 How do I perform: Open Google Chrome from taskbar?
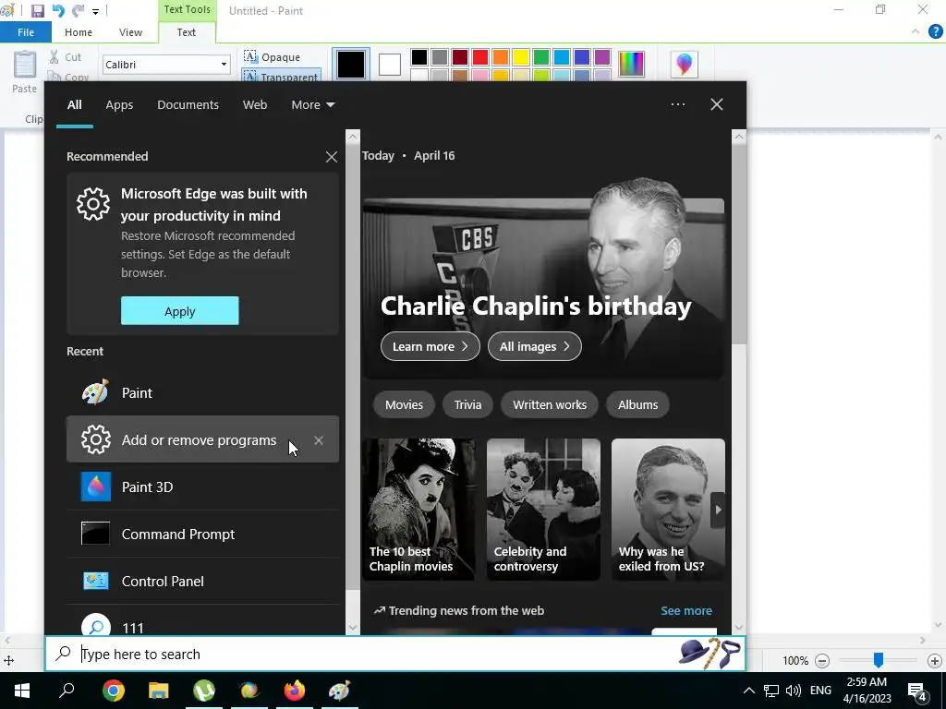tap(113, 691)
